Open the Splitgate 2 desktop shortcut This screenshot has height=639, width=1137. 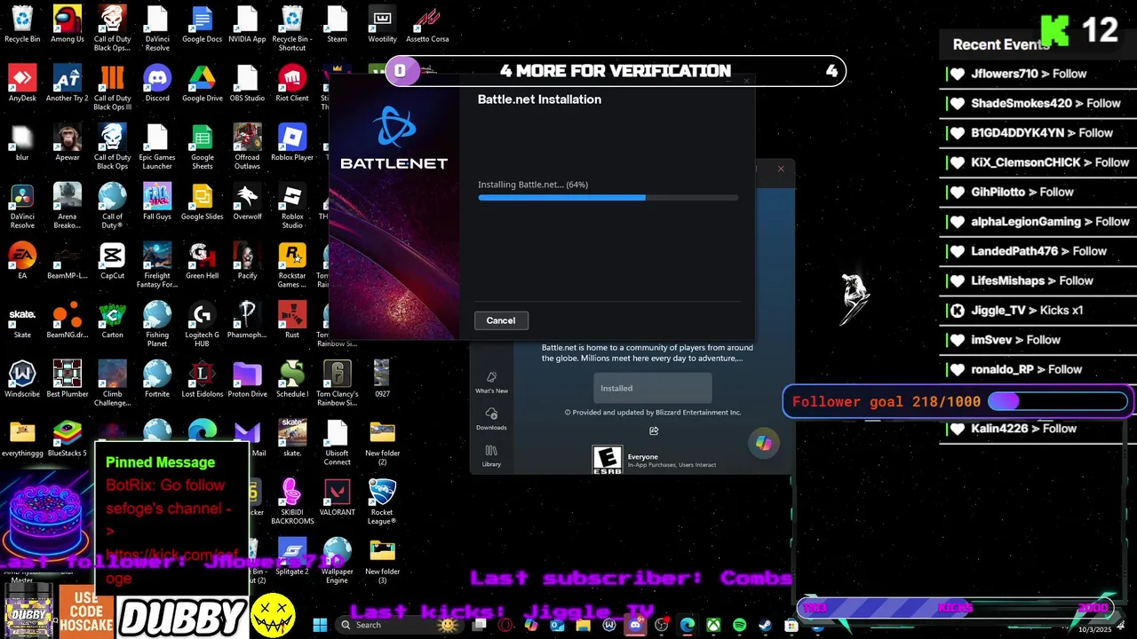pos(292,557)
